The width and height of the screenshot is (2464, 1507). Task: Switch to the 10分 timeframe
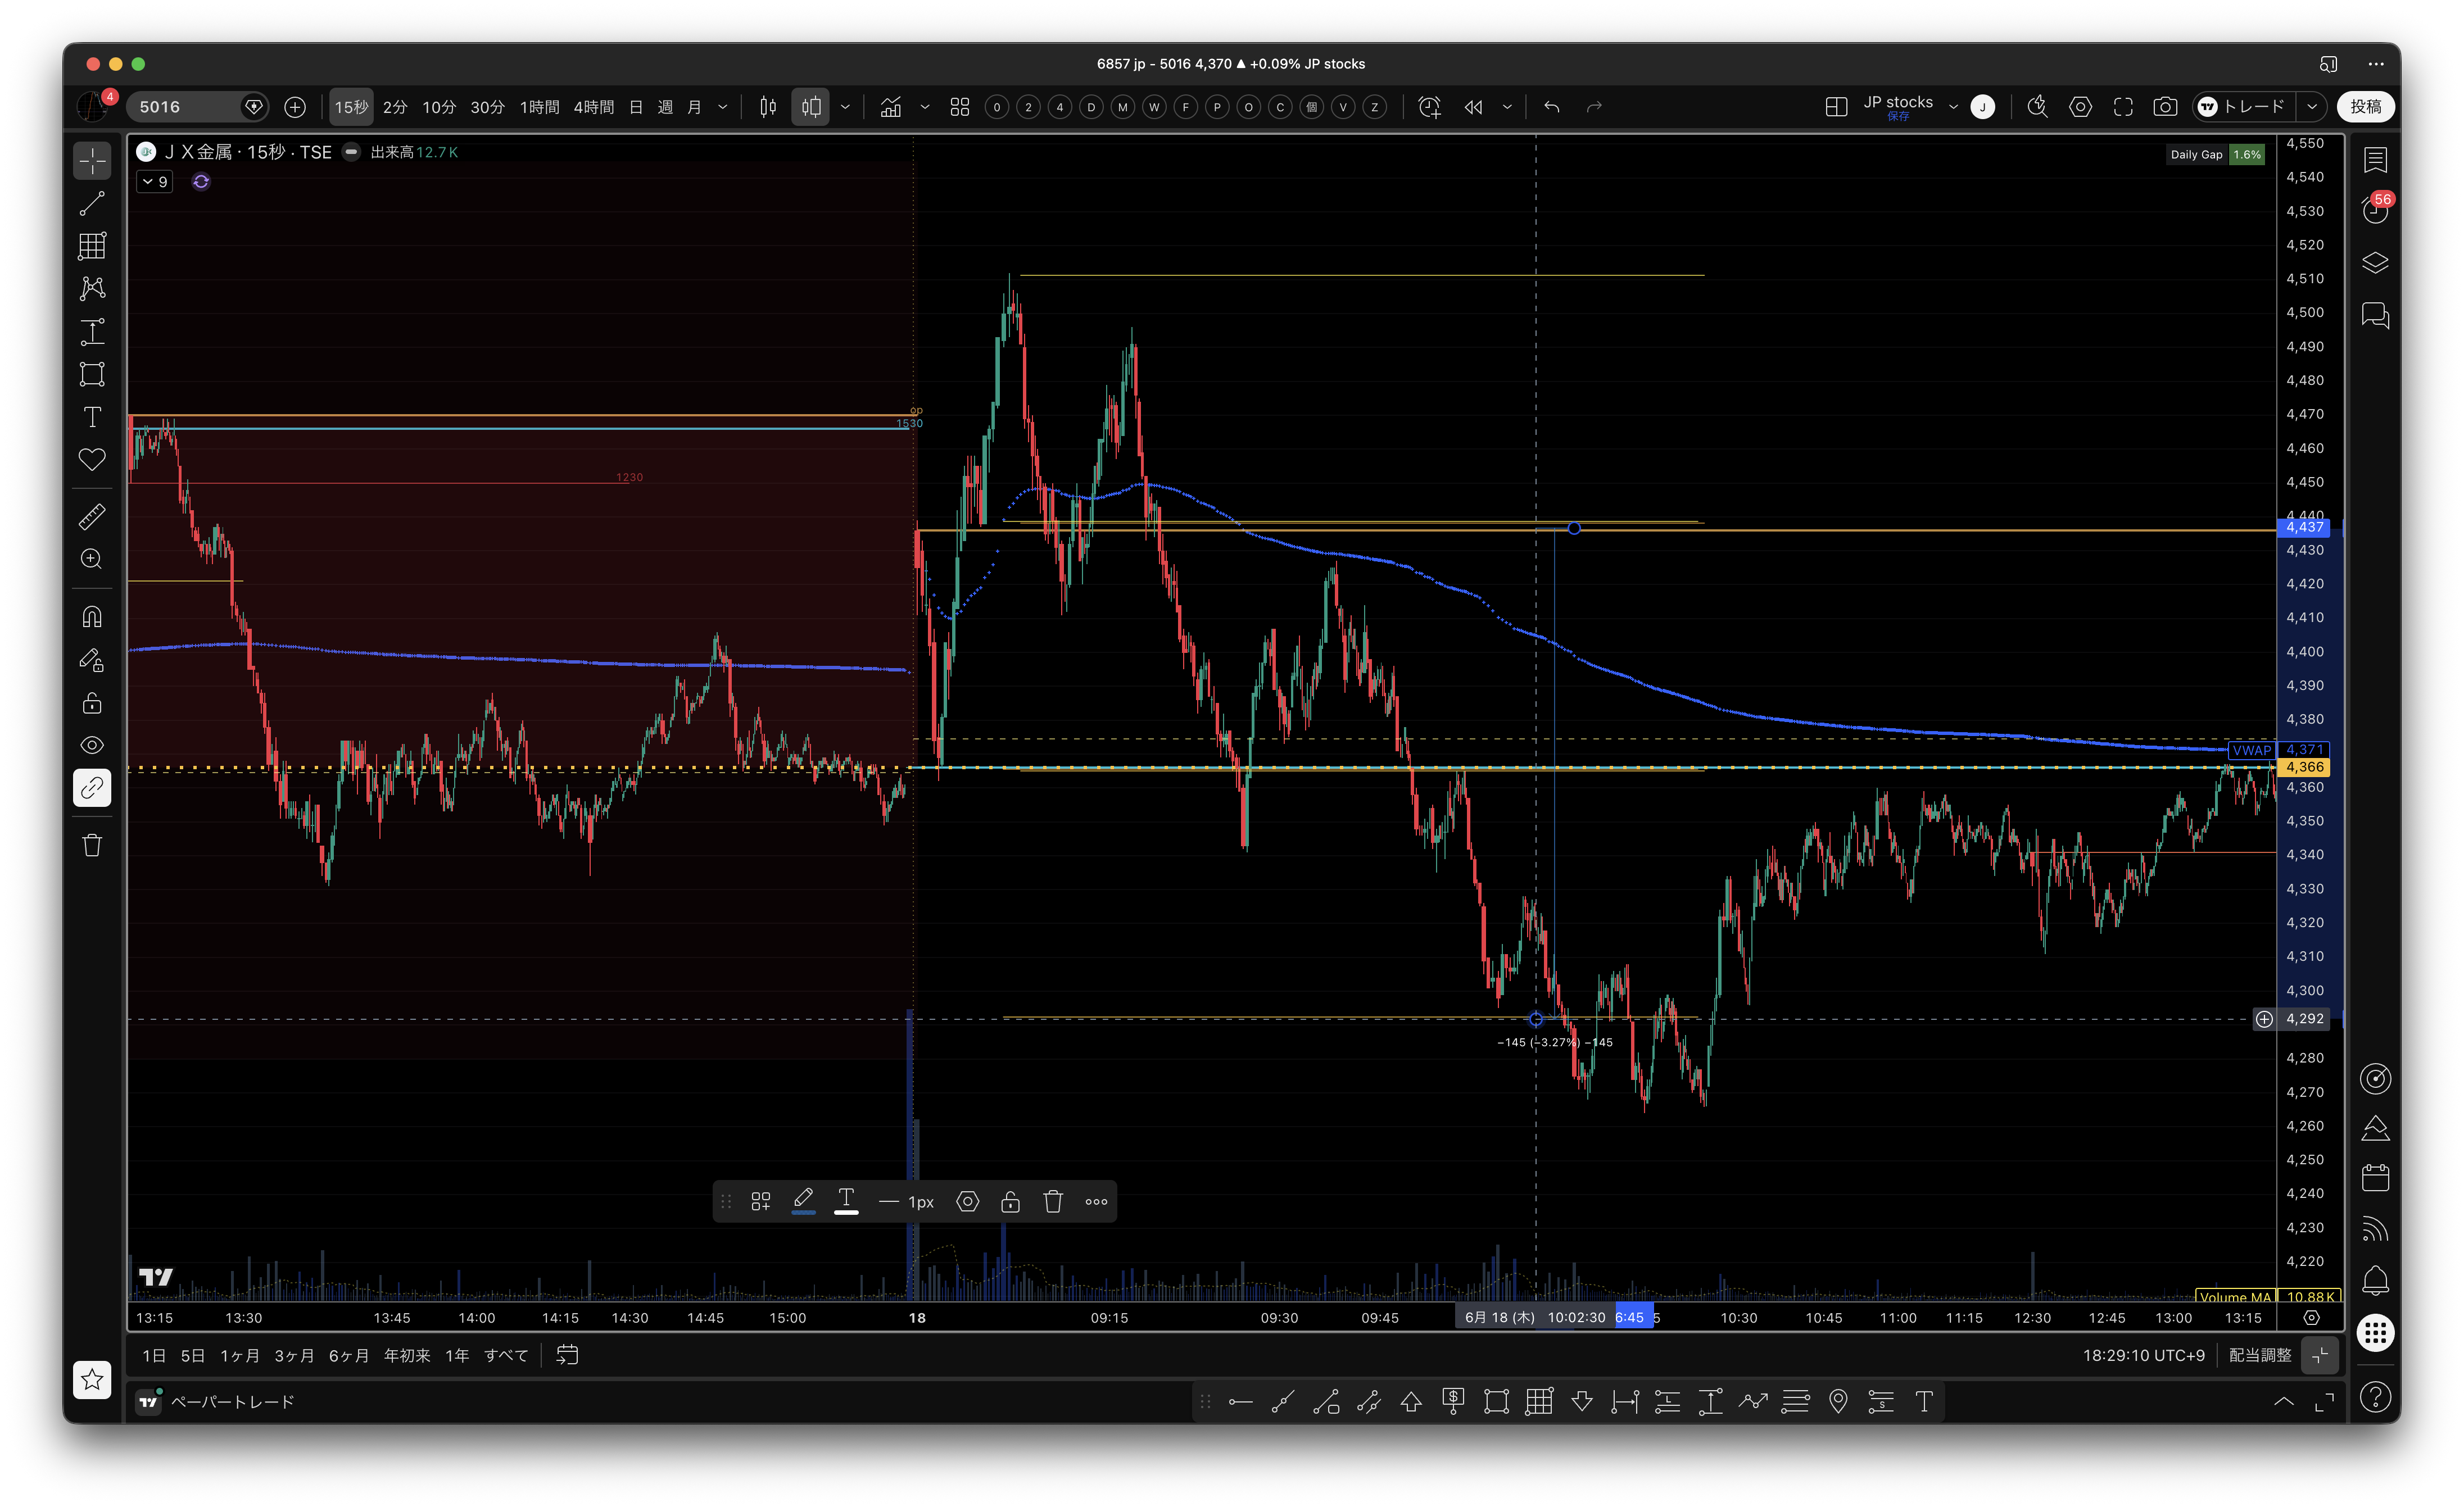[x=438, y=107]
